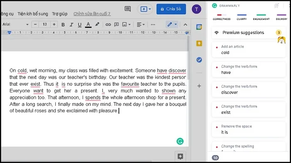Open the Premium suggestions card

tap(248, 33)
